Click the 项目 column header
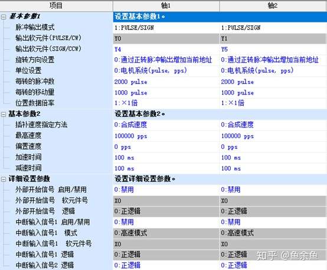327x270 pixels. tap(56, 6)
